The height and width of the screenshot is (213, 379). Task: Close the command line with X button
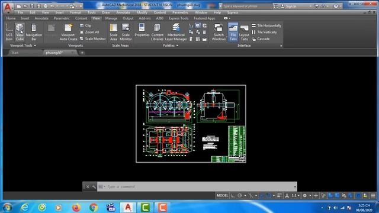[88, 186]
